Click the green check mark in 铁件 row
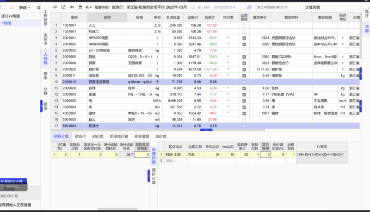 click(x=228, y=88)
